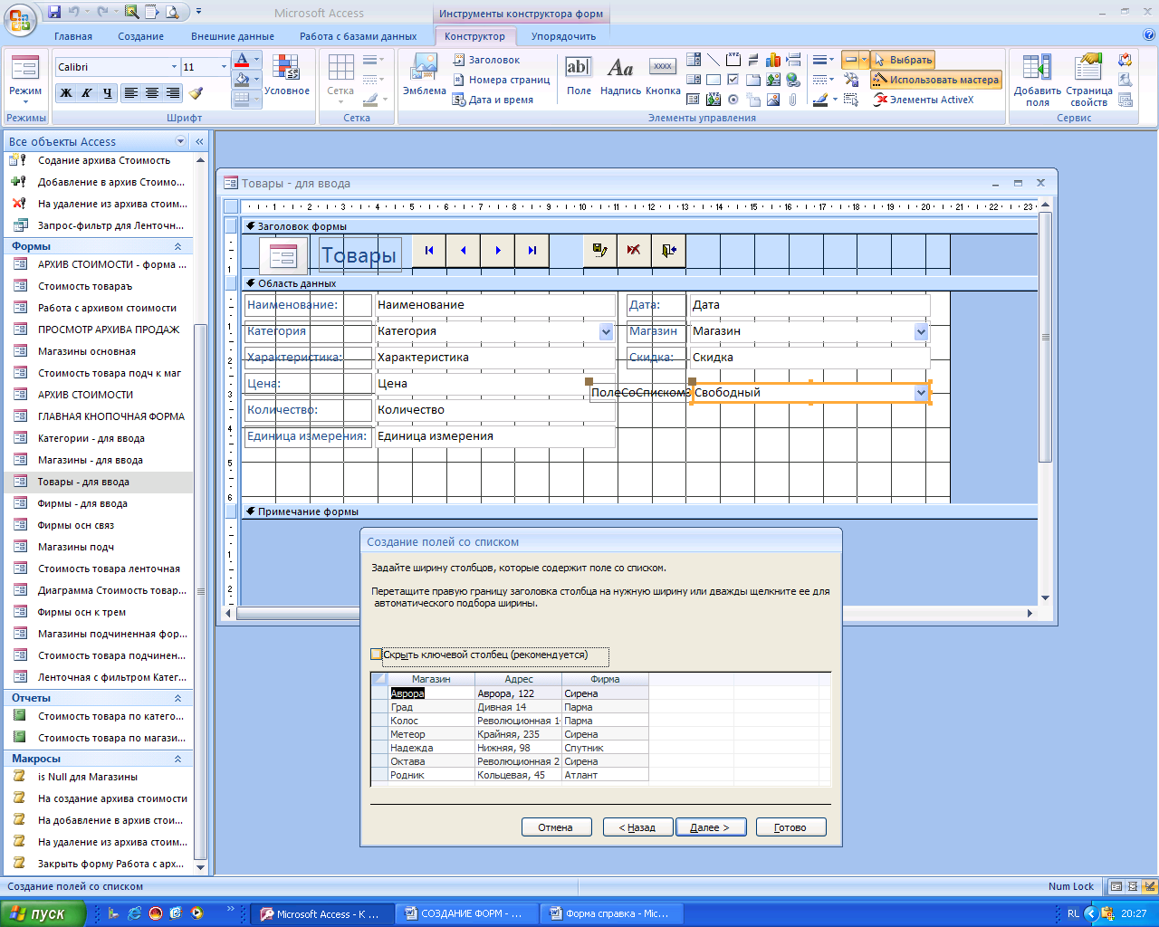Select the Hyperlink globe control tool
Image resolution: width=1159 pixels, height=927 pixels.
tap(793, 80)
